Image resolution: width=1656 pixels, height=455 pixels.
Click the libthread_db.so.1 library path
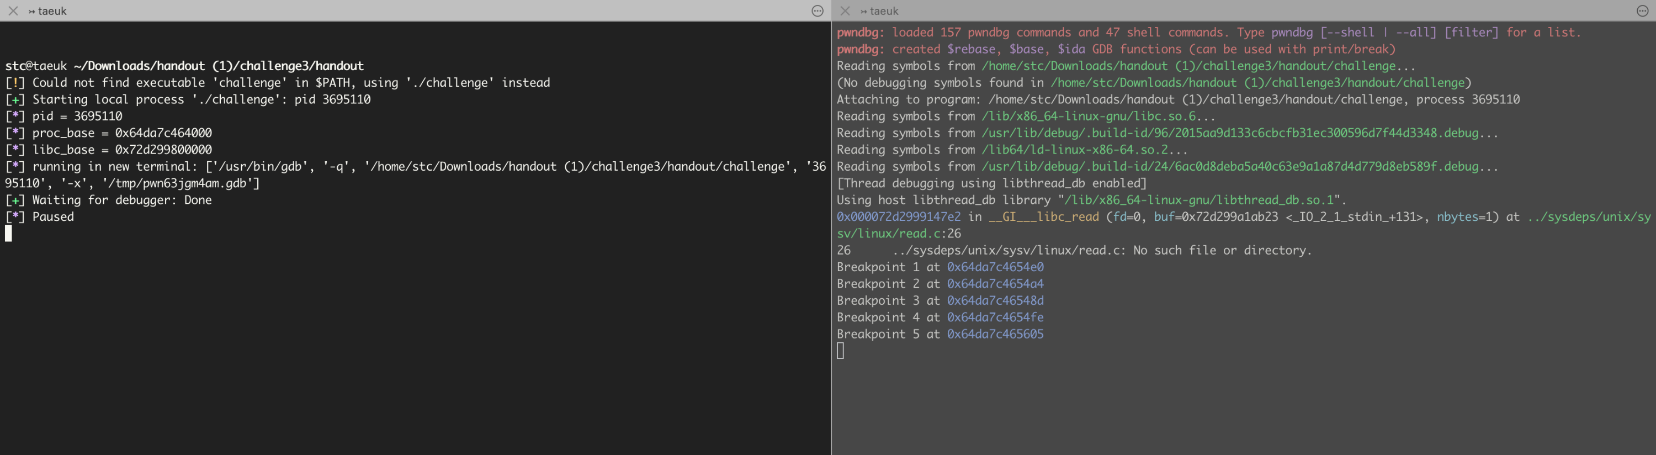pyautogui.click(x=1199, y=200)
